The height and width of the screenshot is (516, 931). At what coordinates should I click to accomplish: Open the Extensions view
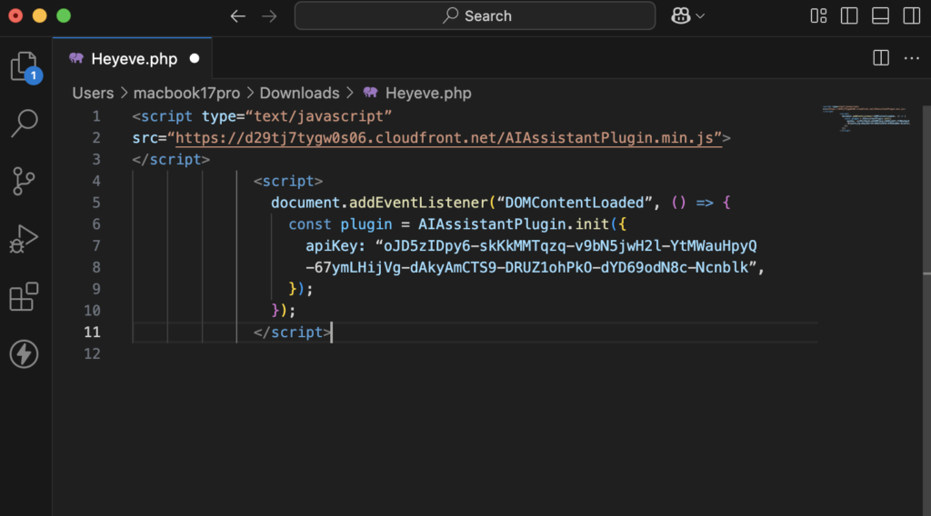click(x=24, y=296)
